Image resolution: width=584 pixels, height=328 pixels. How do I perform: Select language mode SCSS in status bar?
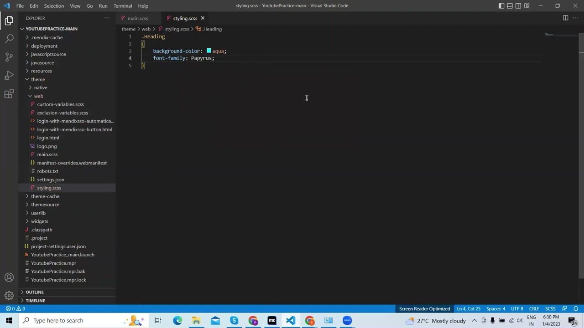(x=550, y=308)
